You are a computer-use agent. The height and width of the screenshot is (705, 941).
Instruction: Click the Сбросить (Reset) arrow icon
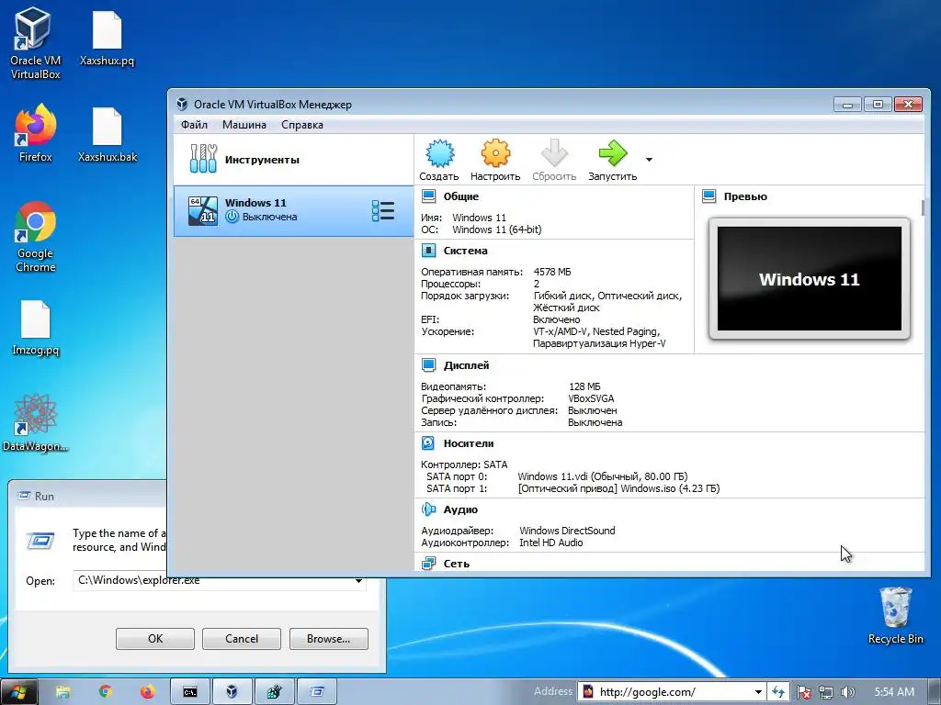pyautogui.click(x=554, y=153)
